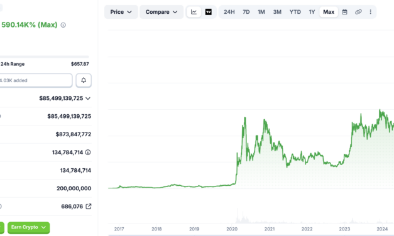Open the Price dropdown
This screenshot has height=236, width=394.
coord(121,12)
